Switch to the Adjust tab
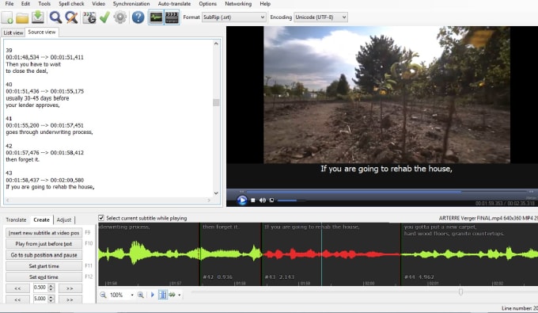The image size is (538, 313). point(64,219)
